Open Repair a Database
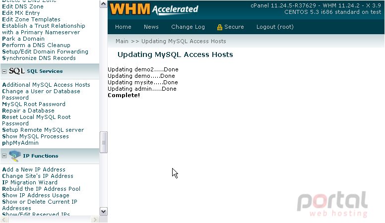This screenshot has width=385, height=223. pyautogui.click(x=28, y=111)
